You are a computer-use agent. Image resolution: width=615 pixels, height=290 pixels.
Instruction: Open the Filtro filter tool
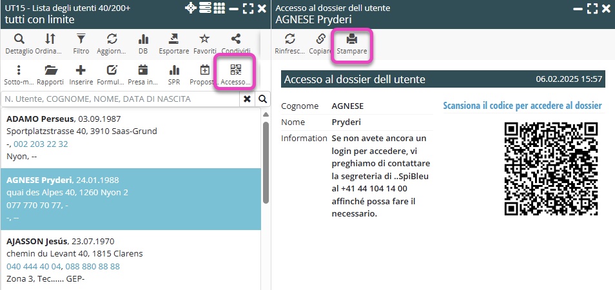81,44
